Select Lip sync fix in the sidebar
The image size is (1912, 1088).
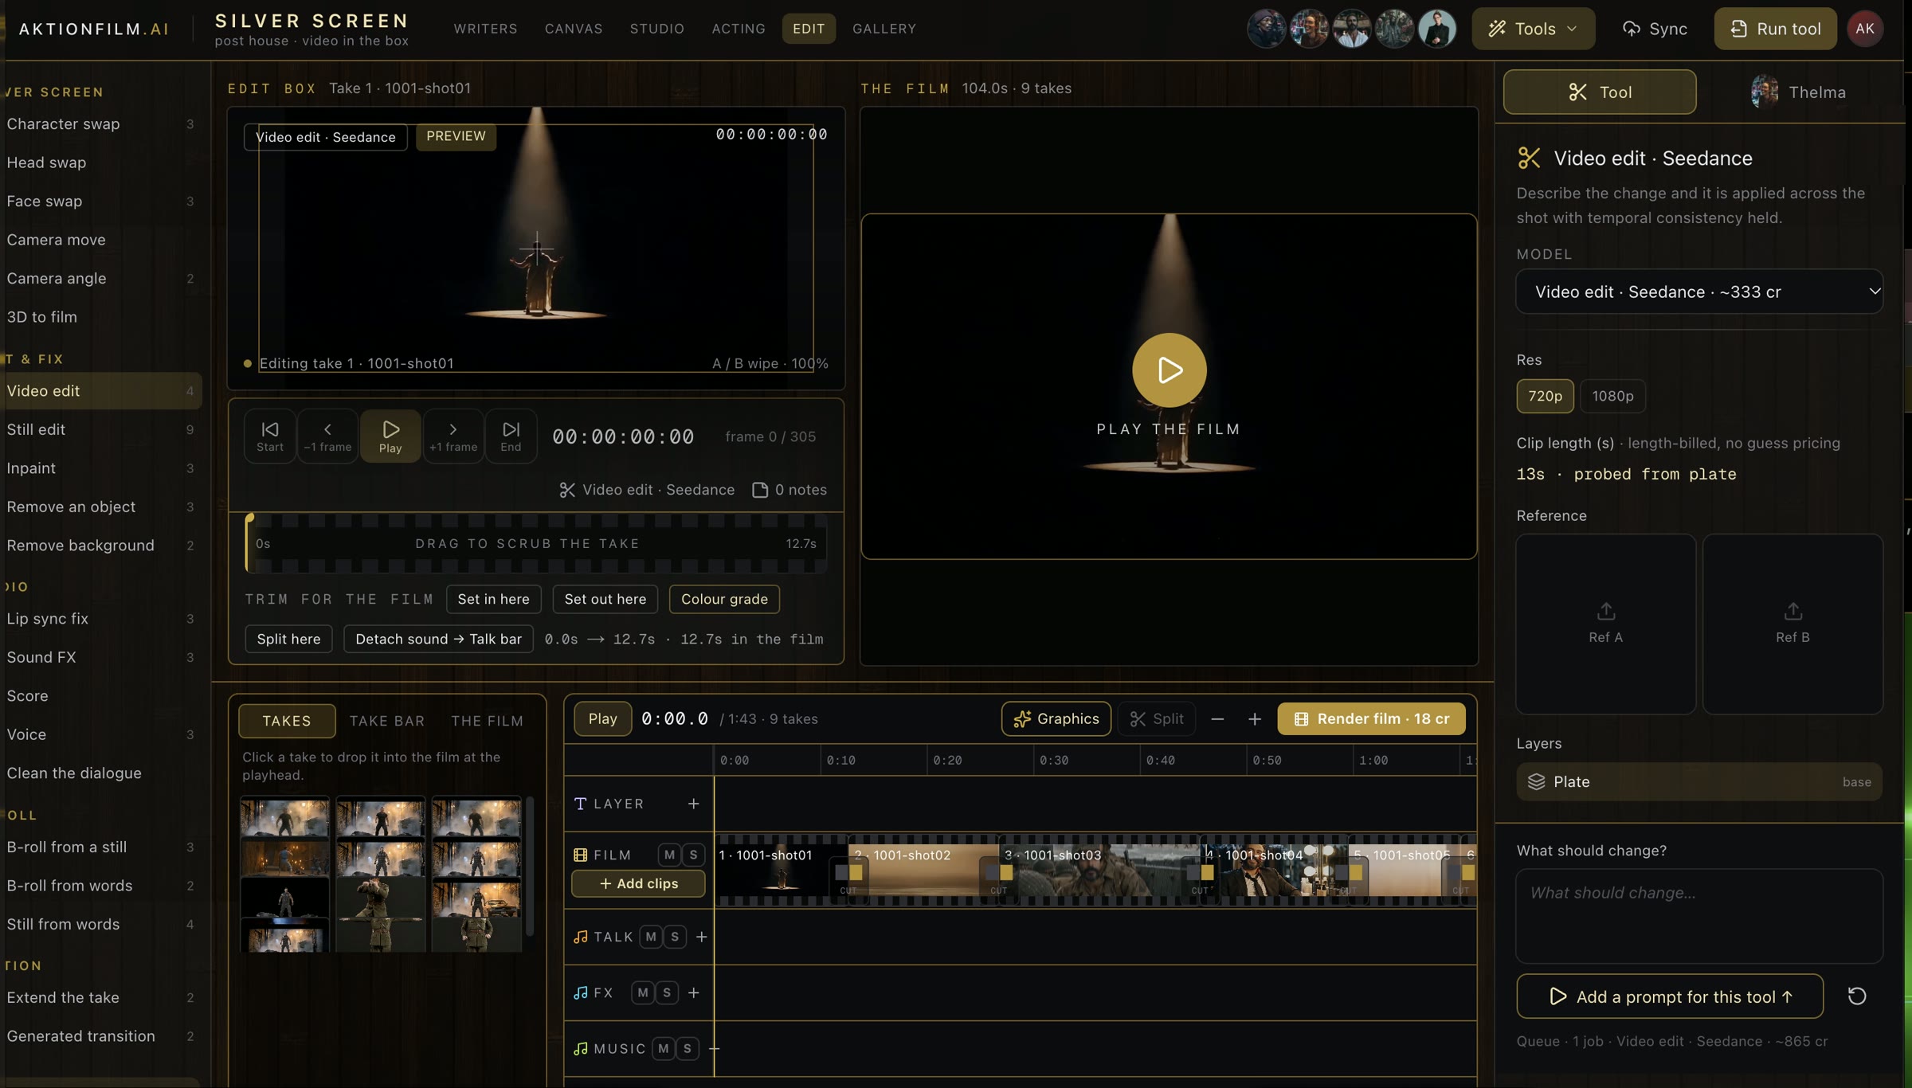[100, 619]
